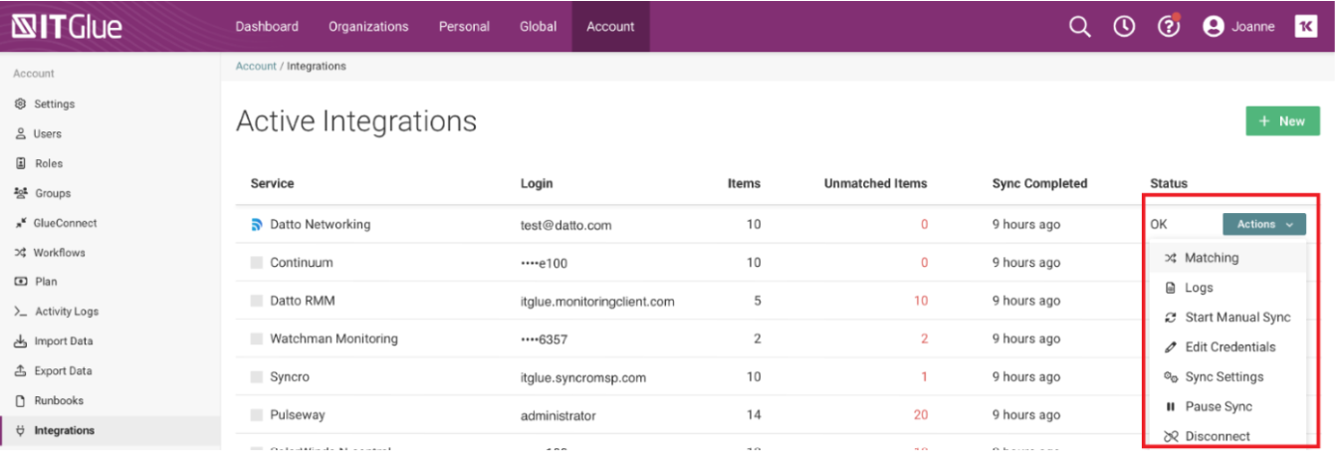Image resolution: width=1335 pixels, height=454 pixels.
Task: Click the Pulseway service name
Action: [297, 415]
